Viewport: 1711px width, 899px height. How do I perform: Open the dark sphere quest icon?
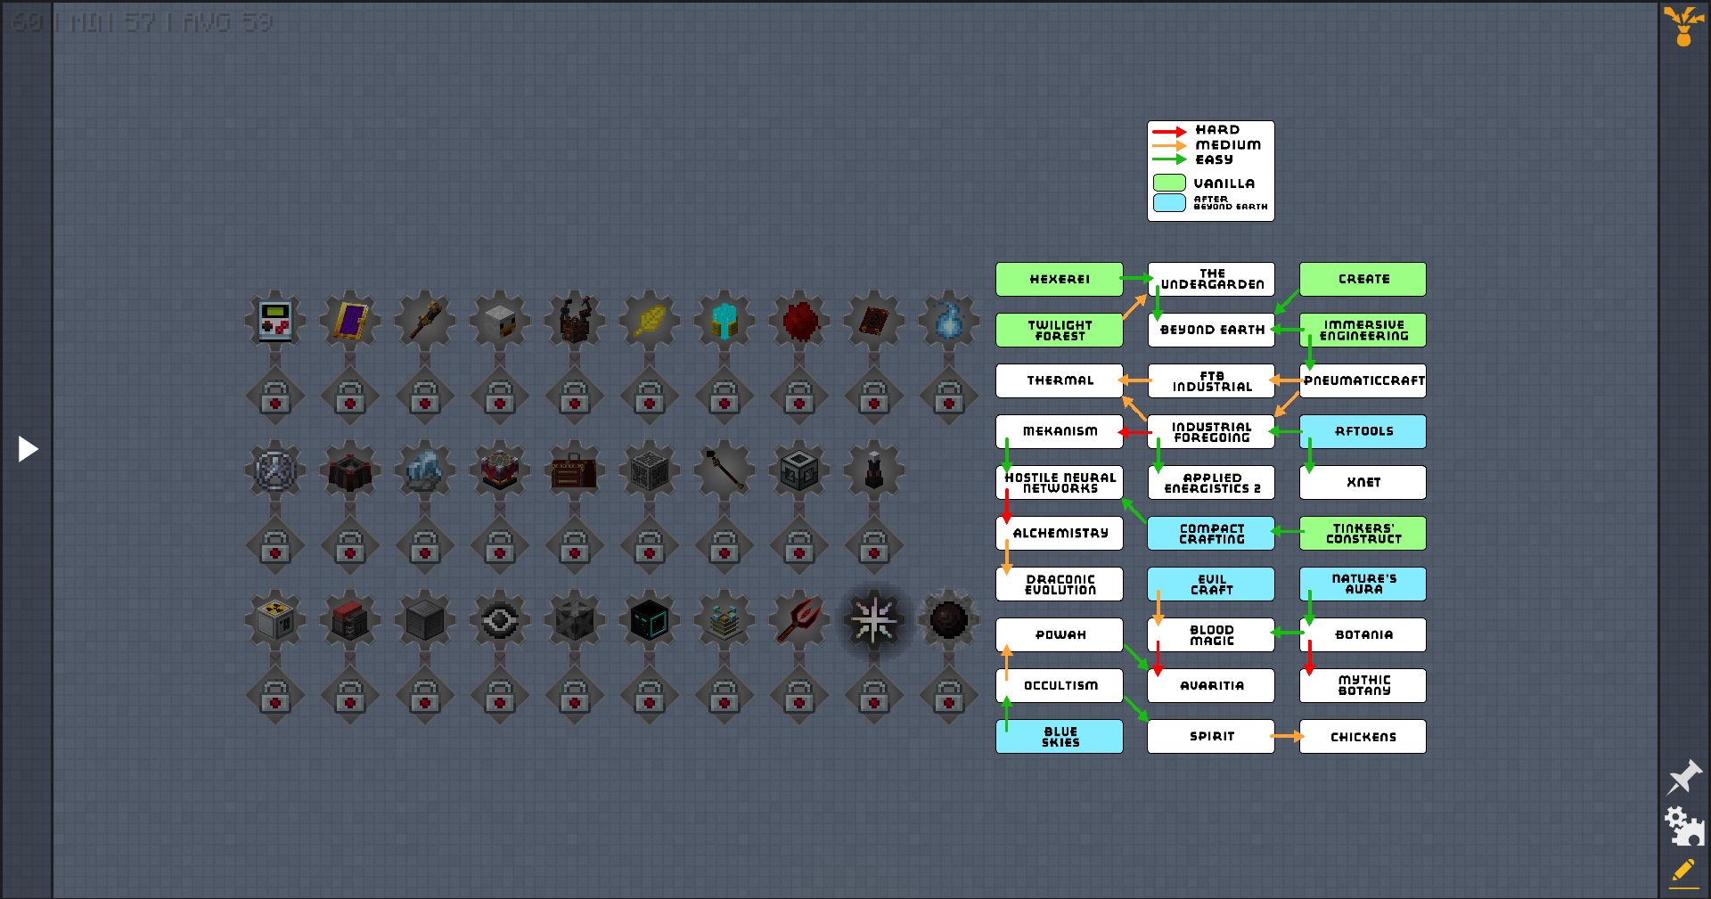tap(949, 620)
